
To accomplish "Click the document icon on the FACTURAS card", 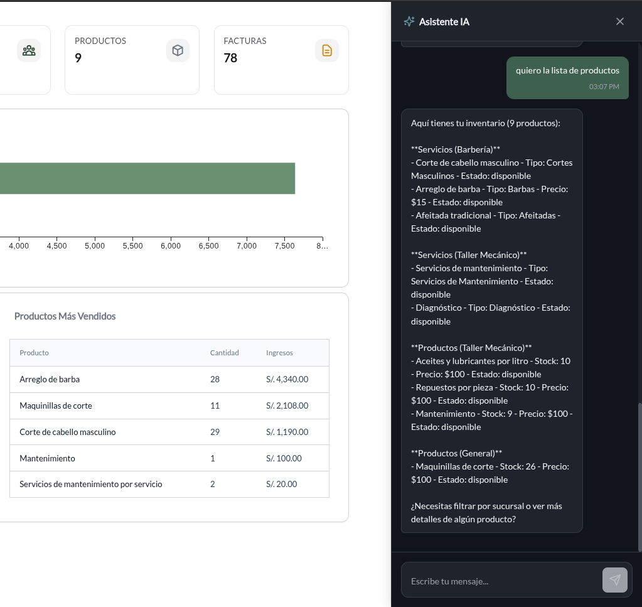I will tap(327, 50).
